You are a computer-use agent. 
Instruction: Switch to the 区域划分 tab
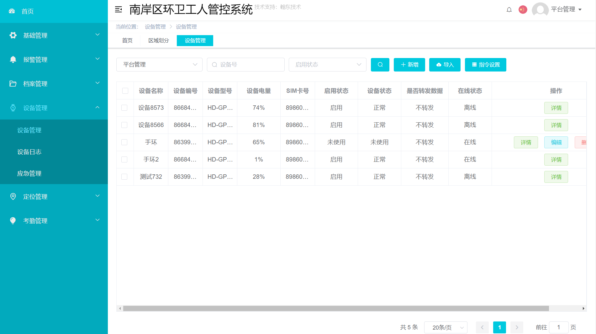159,40
